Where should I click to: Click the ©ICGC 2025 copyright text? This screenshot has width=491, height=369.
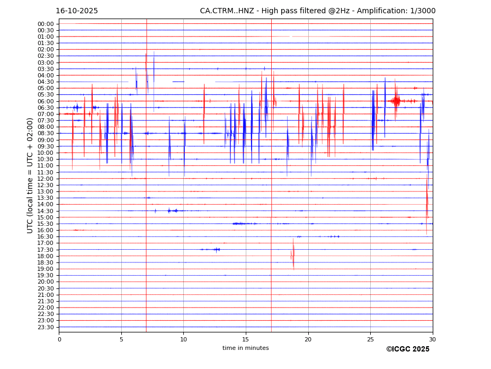point(407,349)
